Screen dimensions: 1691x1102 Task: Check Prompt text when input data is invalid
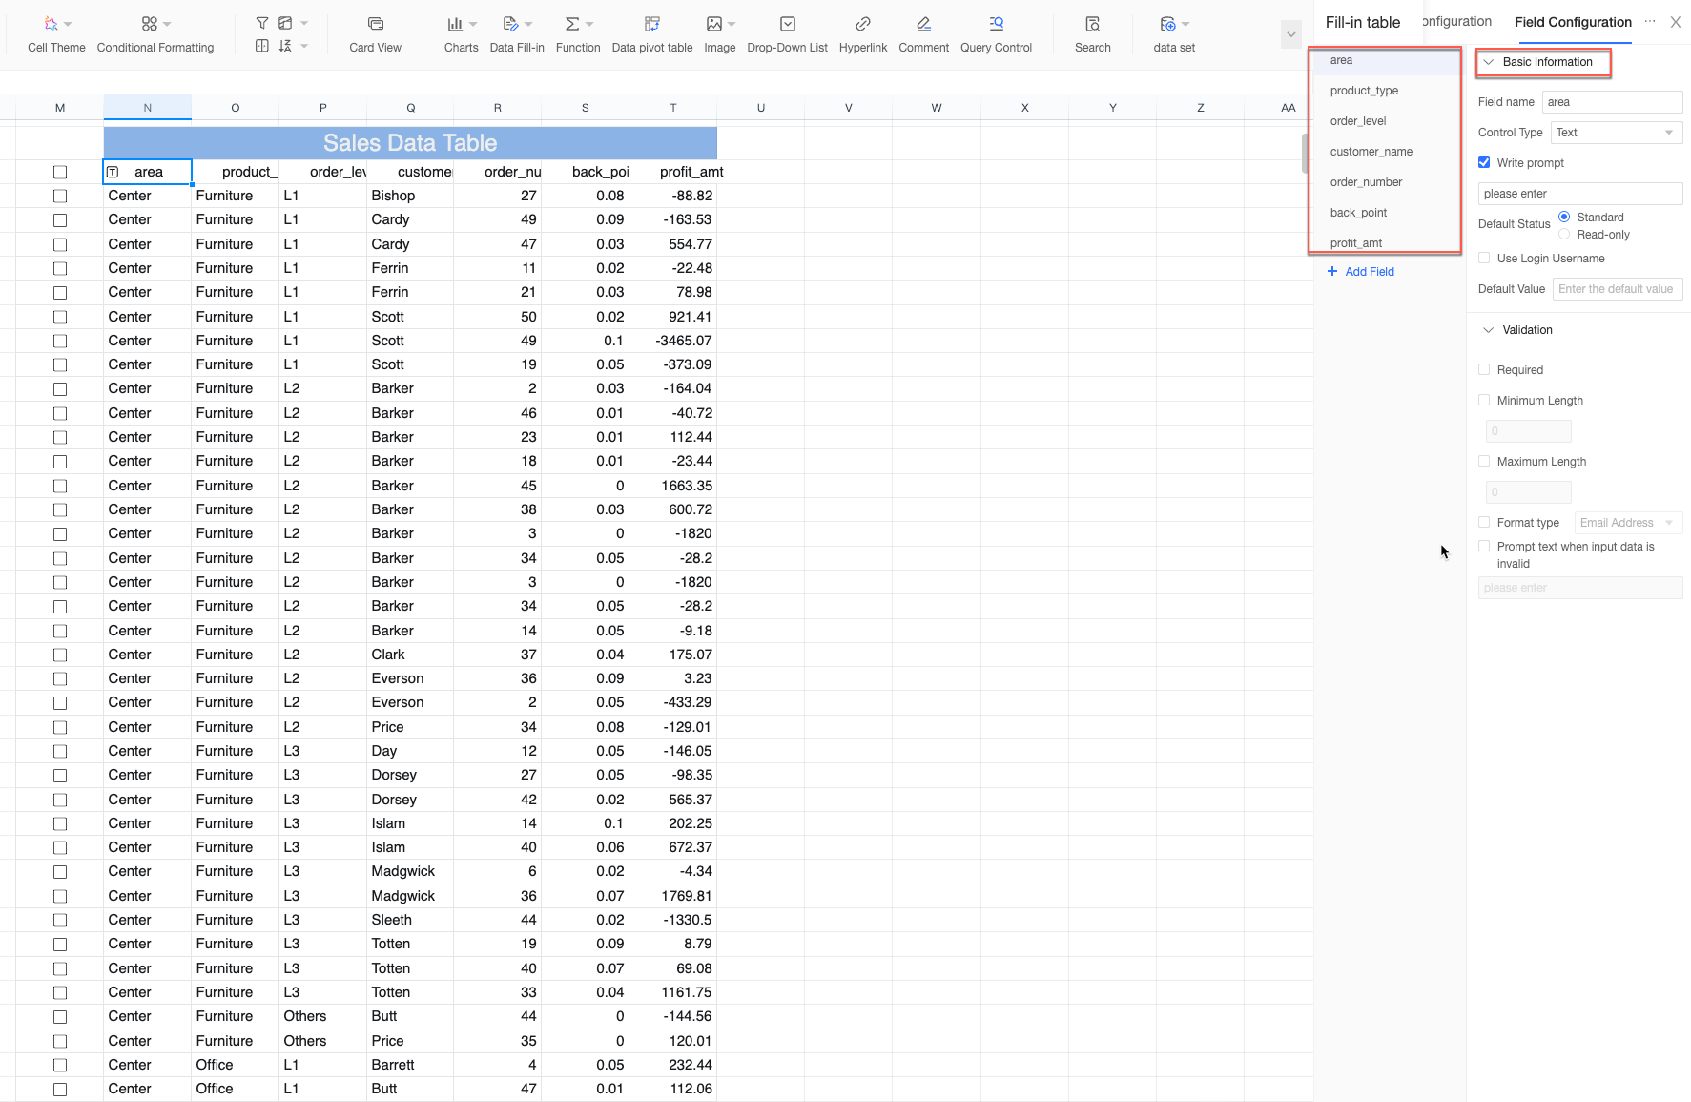pos(1484,547)
